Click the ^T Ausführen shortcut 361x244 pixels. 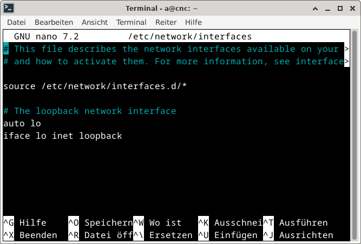296,222
